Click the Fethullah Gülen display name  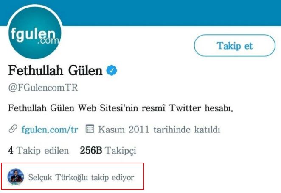(55, 70)
